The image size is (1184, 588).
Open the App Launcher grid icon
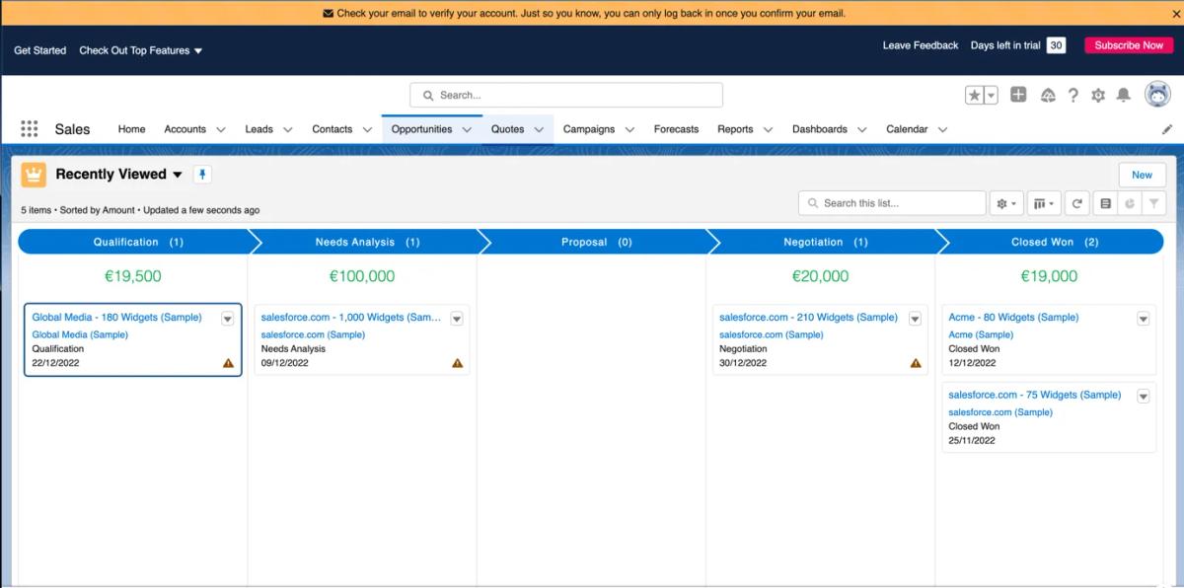pyautogui.click(x=30, y=129)
